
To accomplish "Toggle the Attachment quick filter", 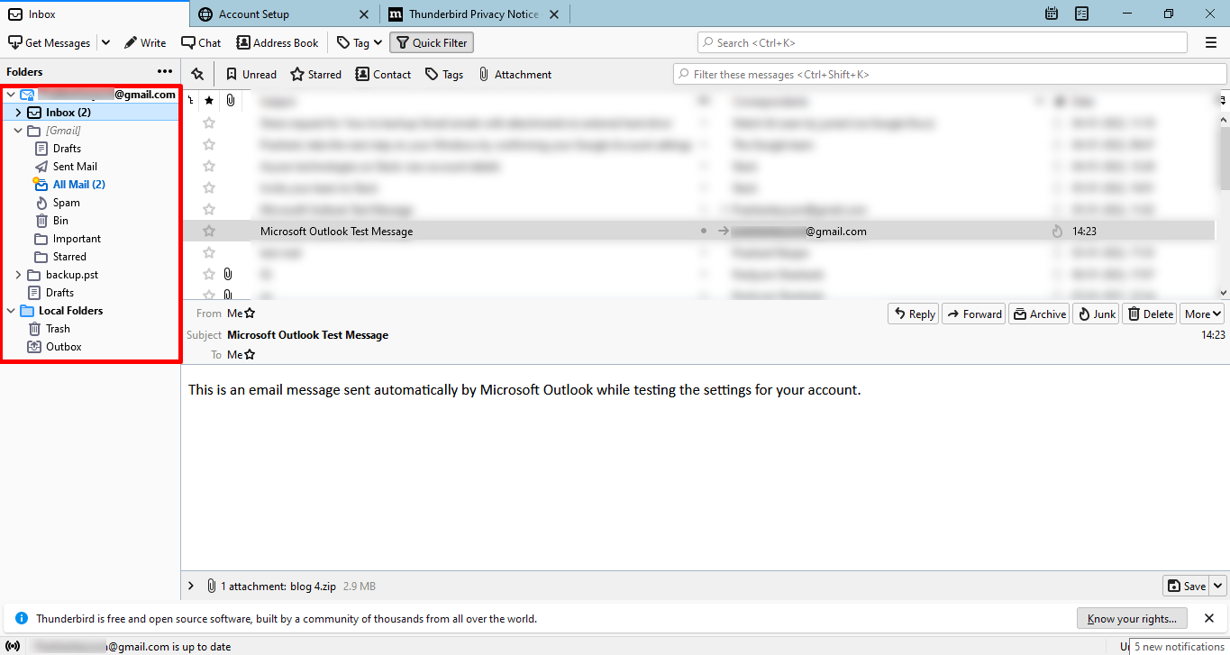I will (515, 74).
